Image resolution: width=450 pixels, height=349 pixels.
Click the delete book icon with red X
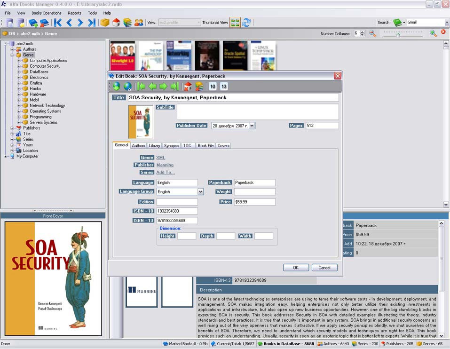coord(44,23)
